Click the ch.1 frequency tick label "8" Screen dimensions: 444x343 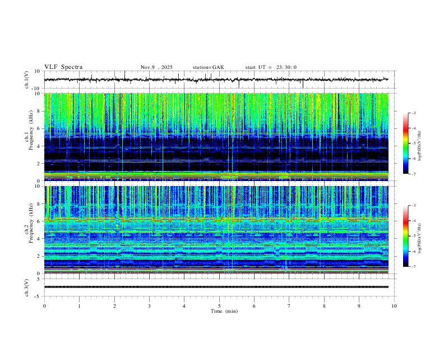[39, 111]
